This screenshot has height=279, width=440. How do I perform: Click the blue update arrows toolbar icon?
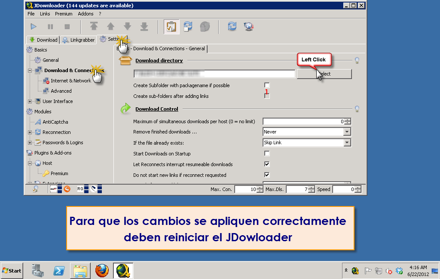(232, 27)
